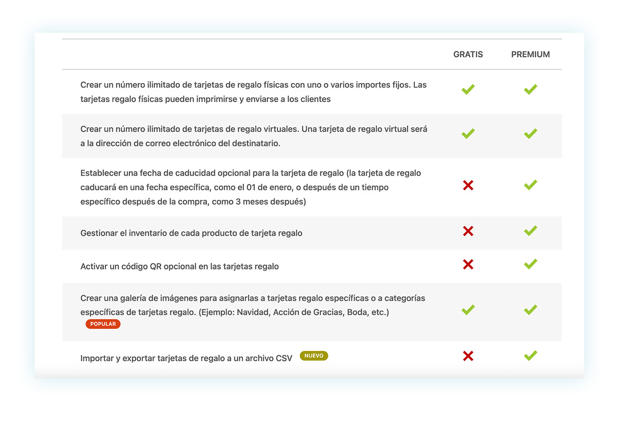Click the GRATIS red cross for inventory row
This screenshot has height=421, width=617.
point(468,231)
